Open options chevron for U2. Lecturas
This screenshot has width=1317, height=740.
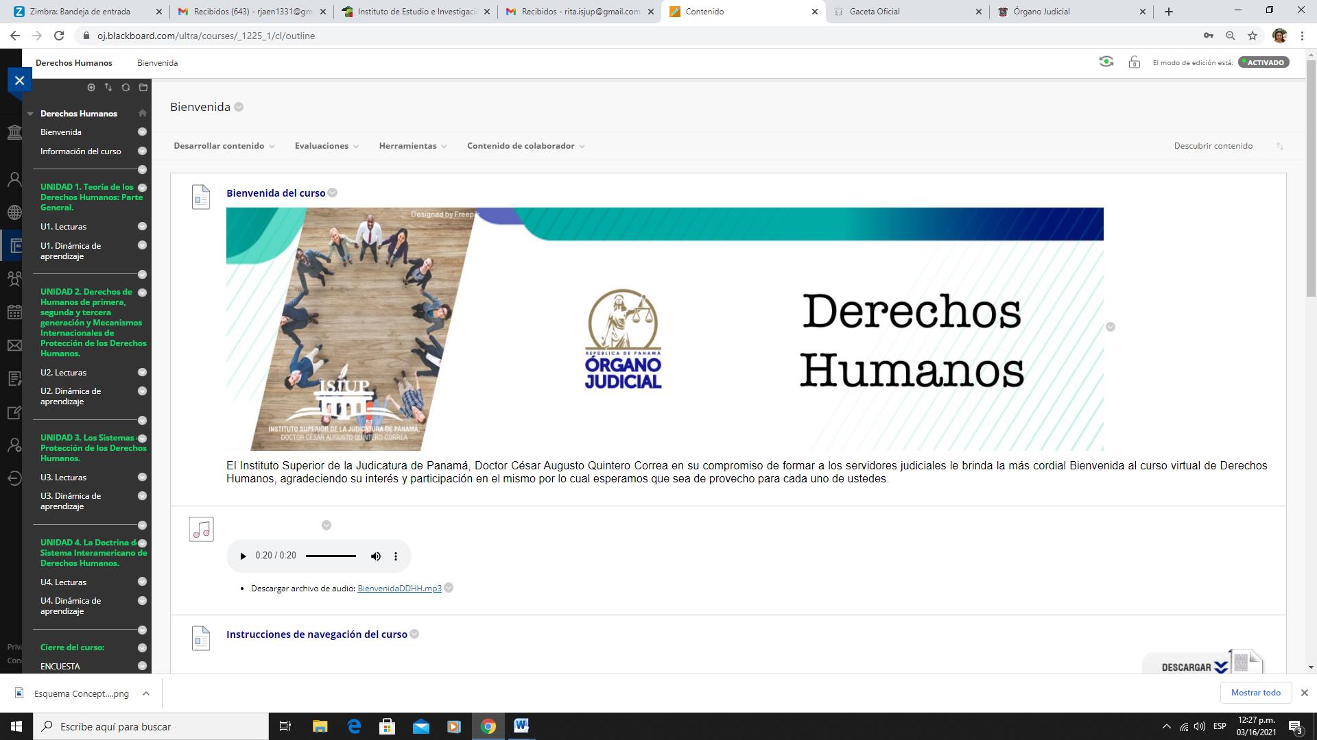pyautogui.click(x=142, y=372)
